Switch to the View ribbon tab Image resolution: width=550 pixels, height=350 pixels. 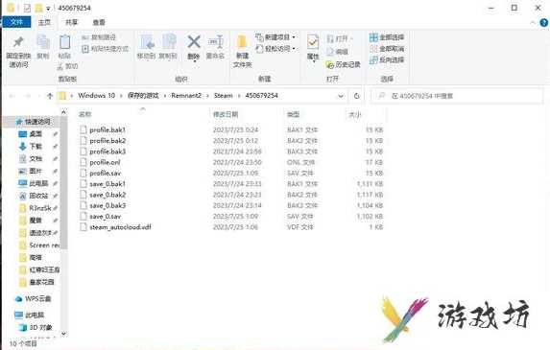[x=99, y=22]
